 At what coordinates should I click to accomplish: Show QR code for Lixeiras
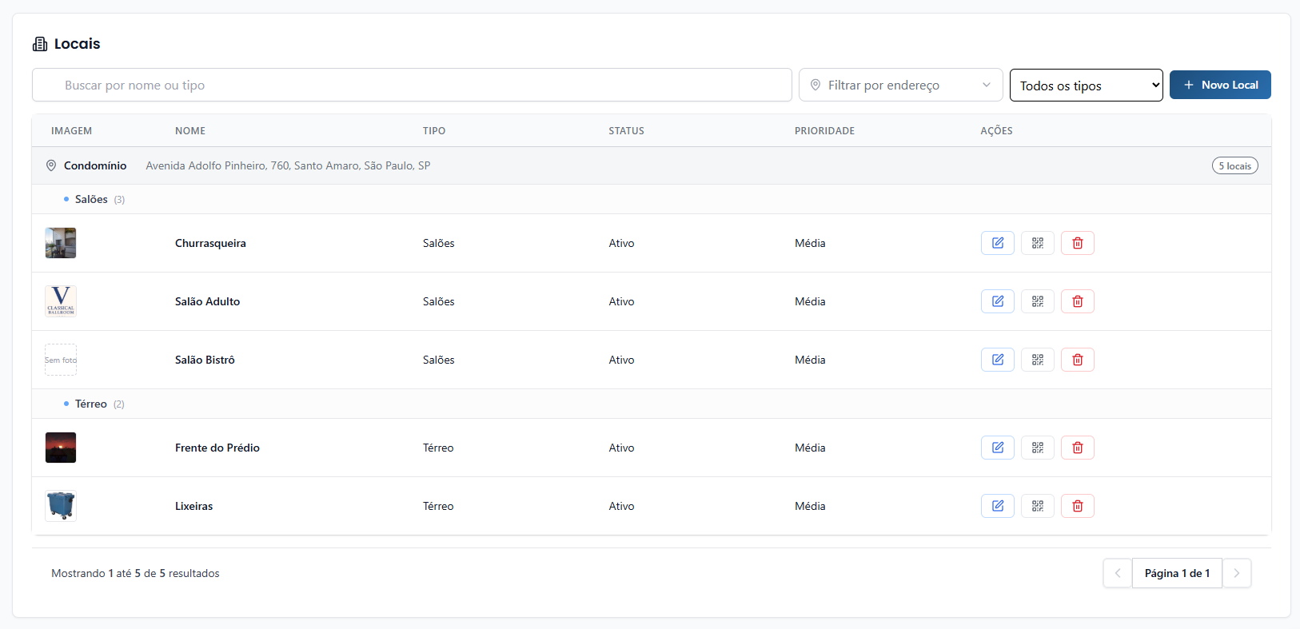(1037, 506)
